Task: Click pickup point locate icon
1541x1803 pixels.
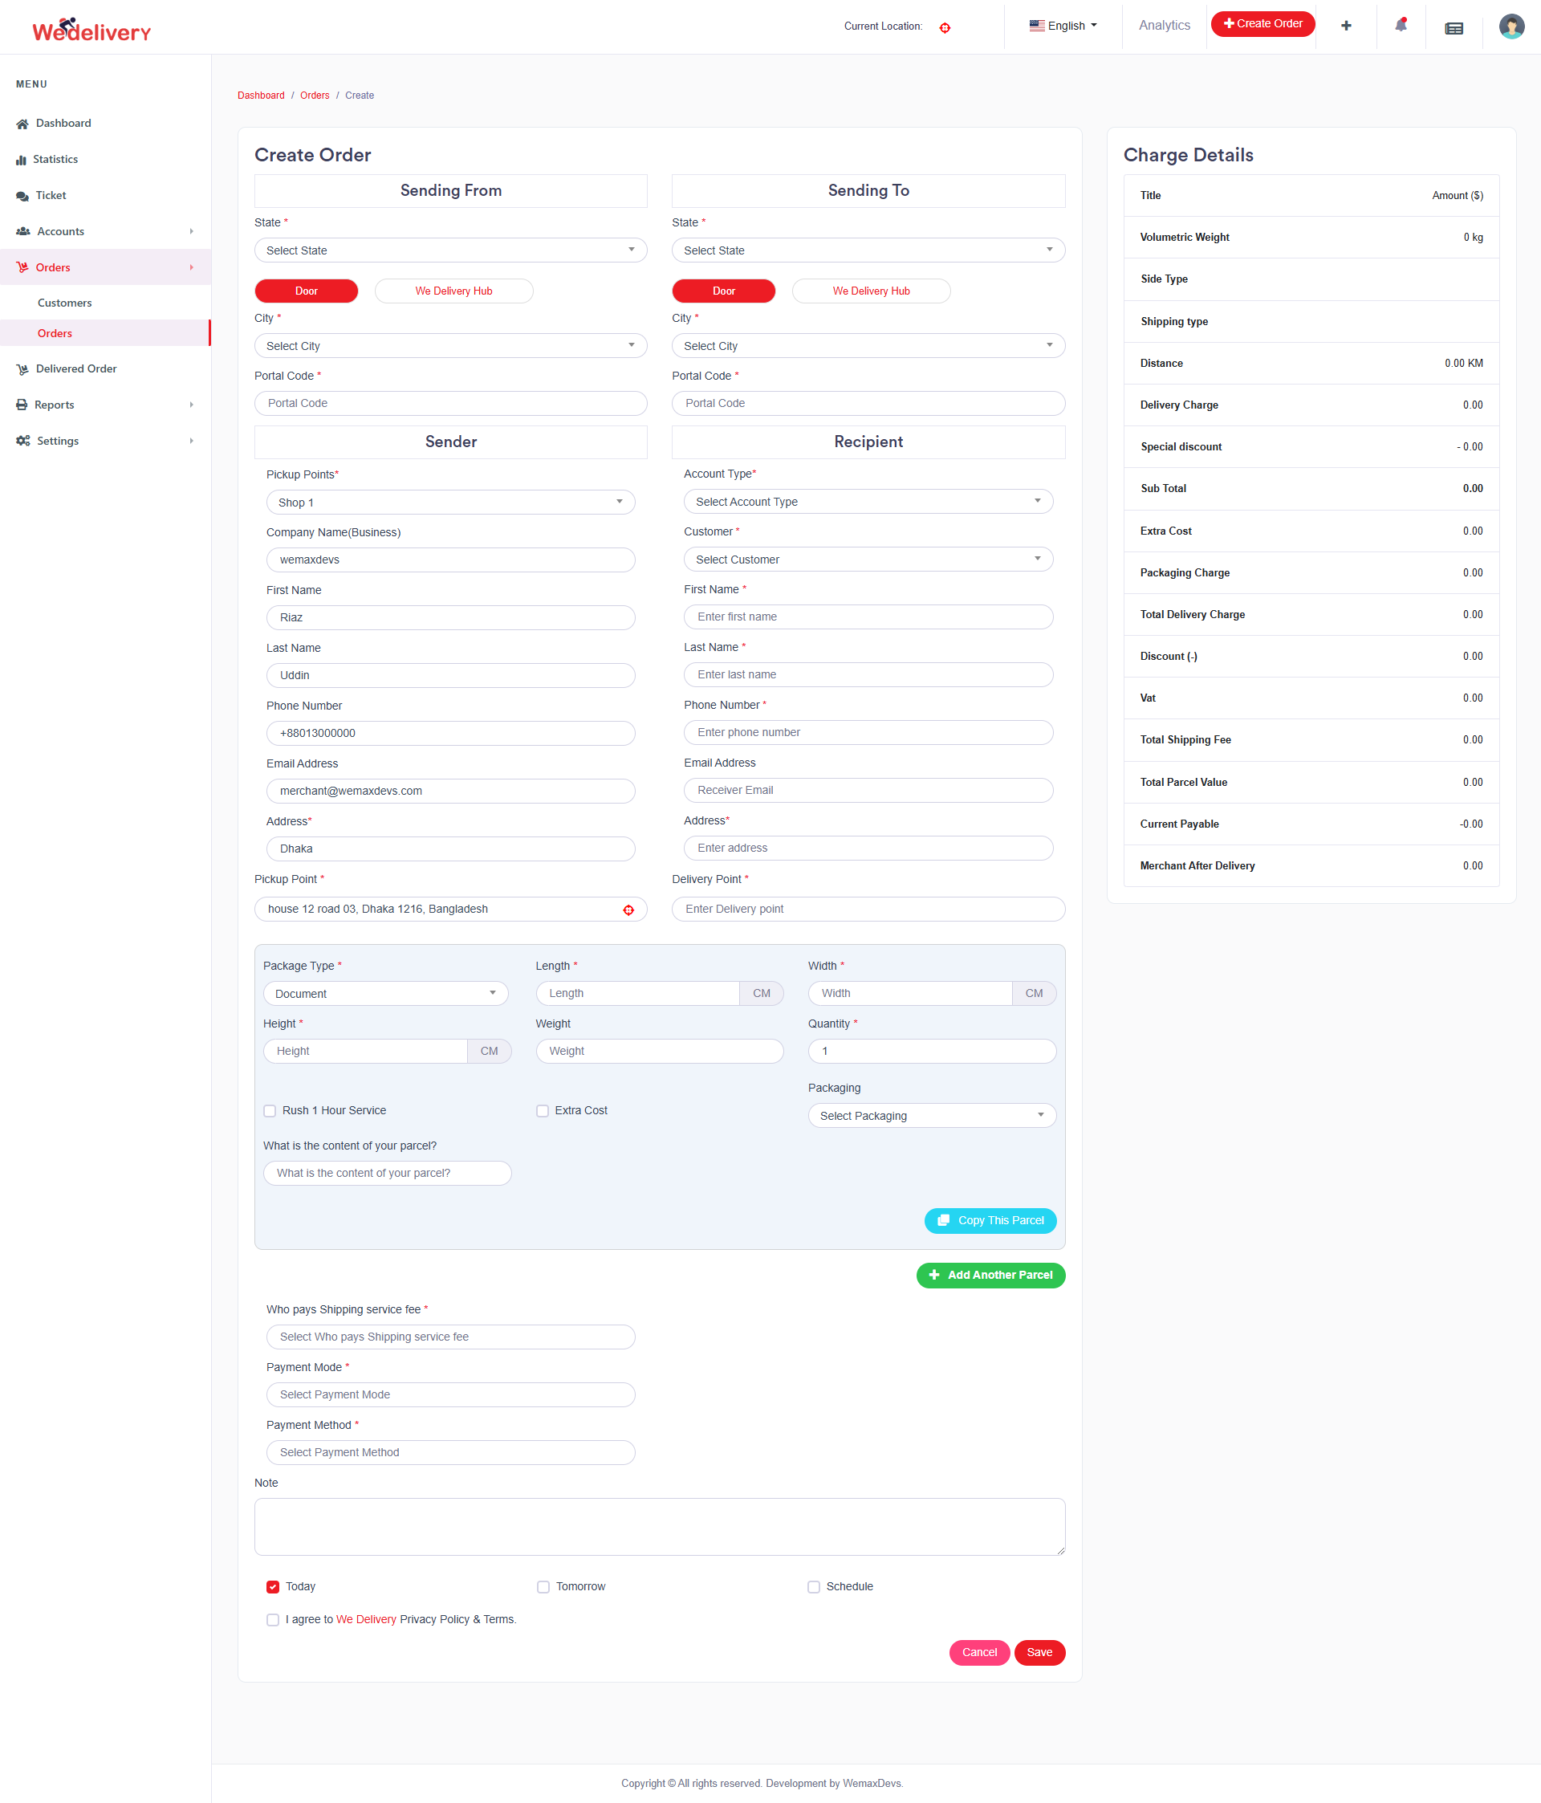Action: [628, 910]
